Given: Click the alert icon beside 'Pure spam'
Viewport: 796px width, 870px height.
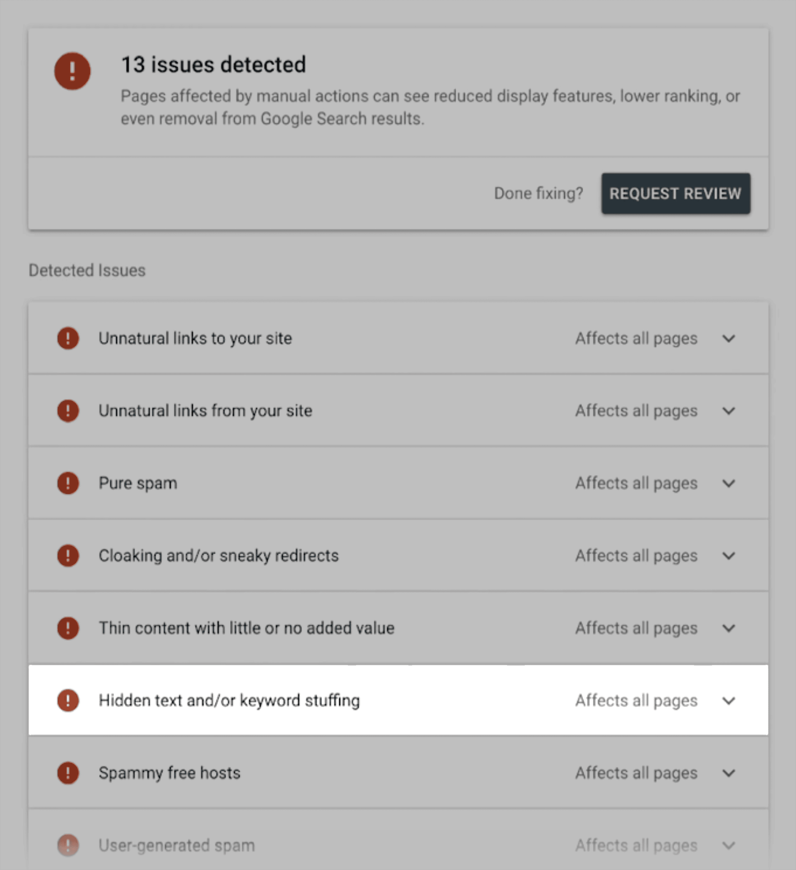Looking at the screenshot, I should coord(68,483).
